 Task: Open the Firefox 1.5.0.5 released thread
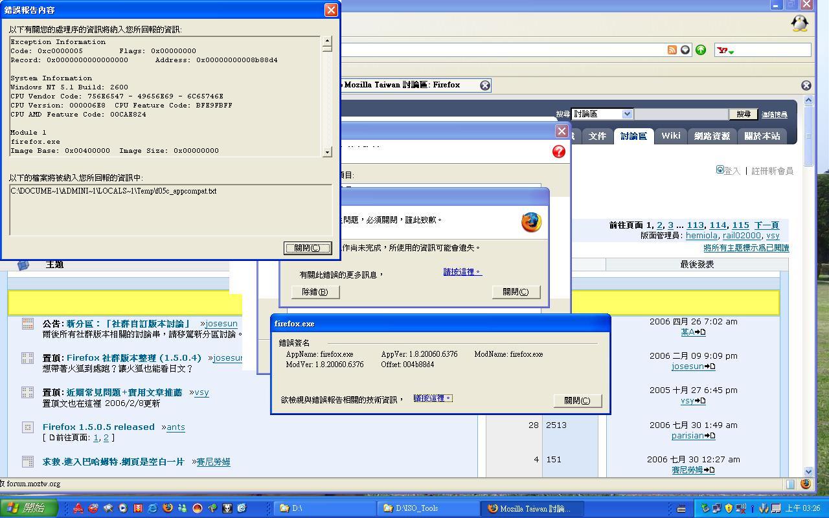pyautogui.click(x=98, y=427)
